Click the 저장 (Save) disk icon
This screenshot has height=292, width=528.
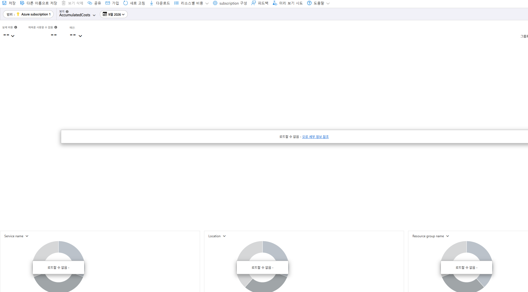tap(4, 3)
